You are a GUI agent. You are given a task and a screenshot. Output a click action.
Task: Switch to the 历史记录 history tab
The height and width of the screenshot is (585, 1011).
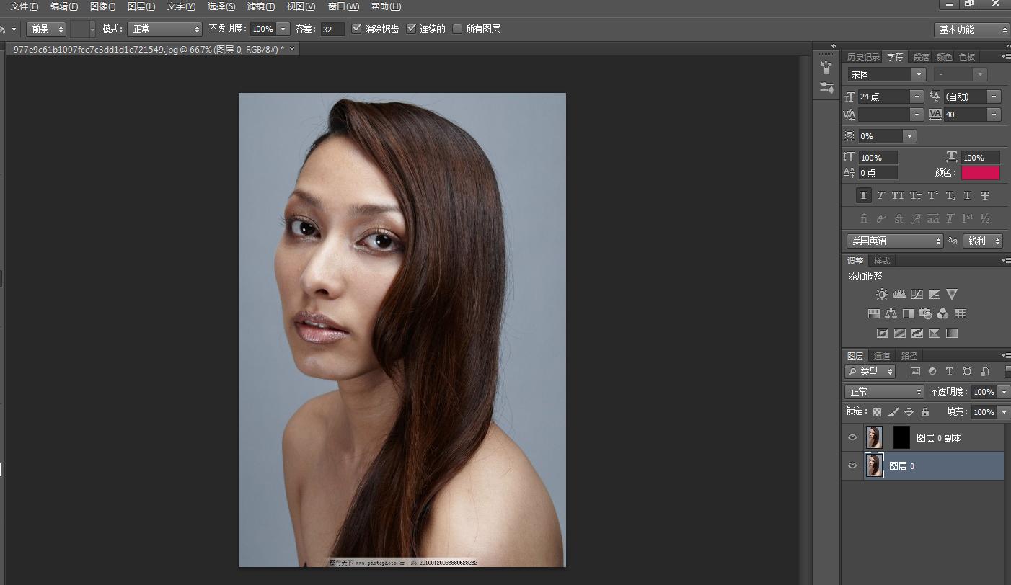pos(863,57)
